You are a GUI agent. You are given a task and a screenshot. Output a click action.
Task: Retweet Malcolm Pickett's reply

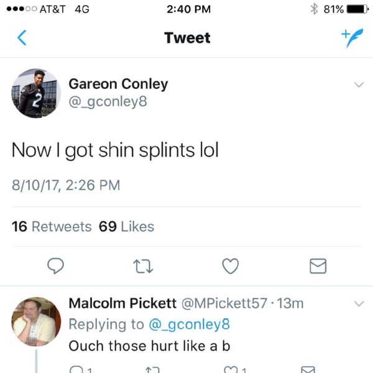point(152,369)
